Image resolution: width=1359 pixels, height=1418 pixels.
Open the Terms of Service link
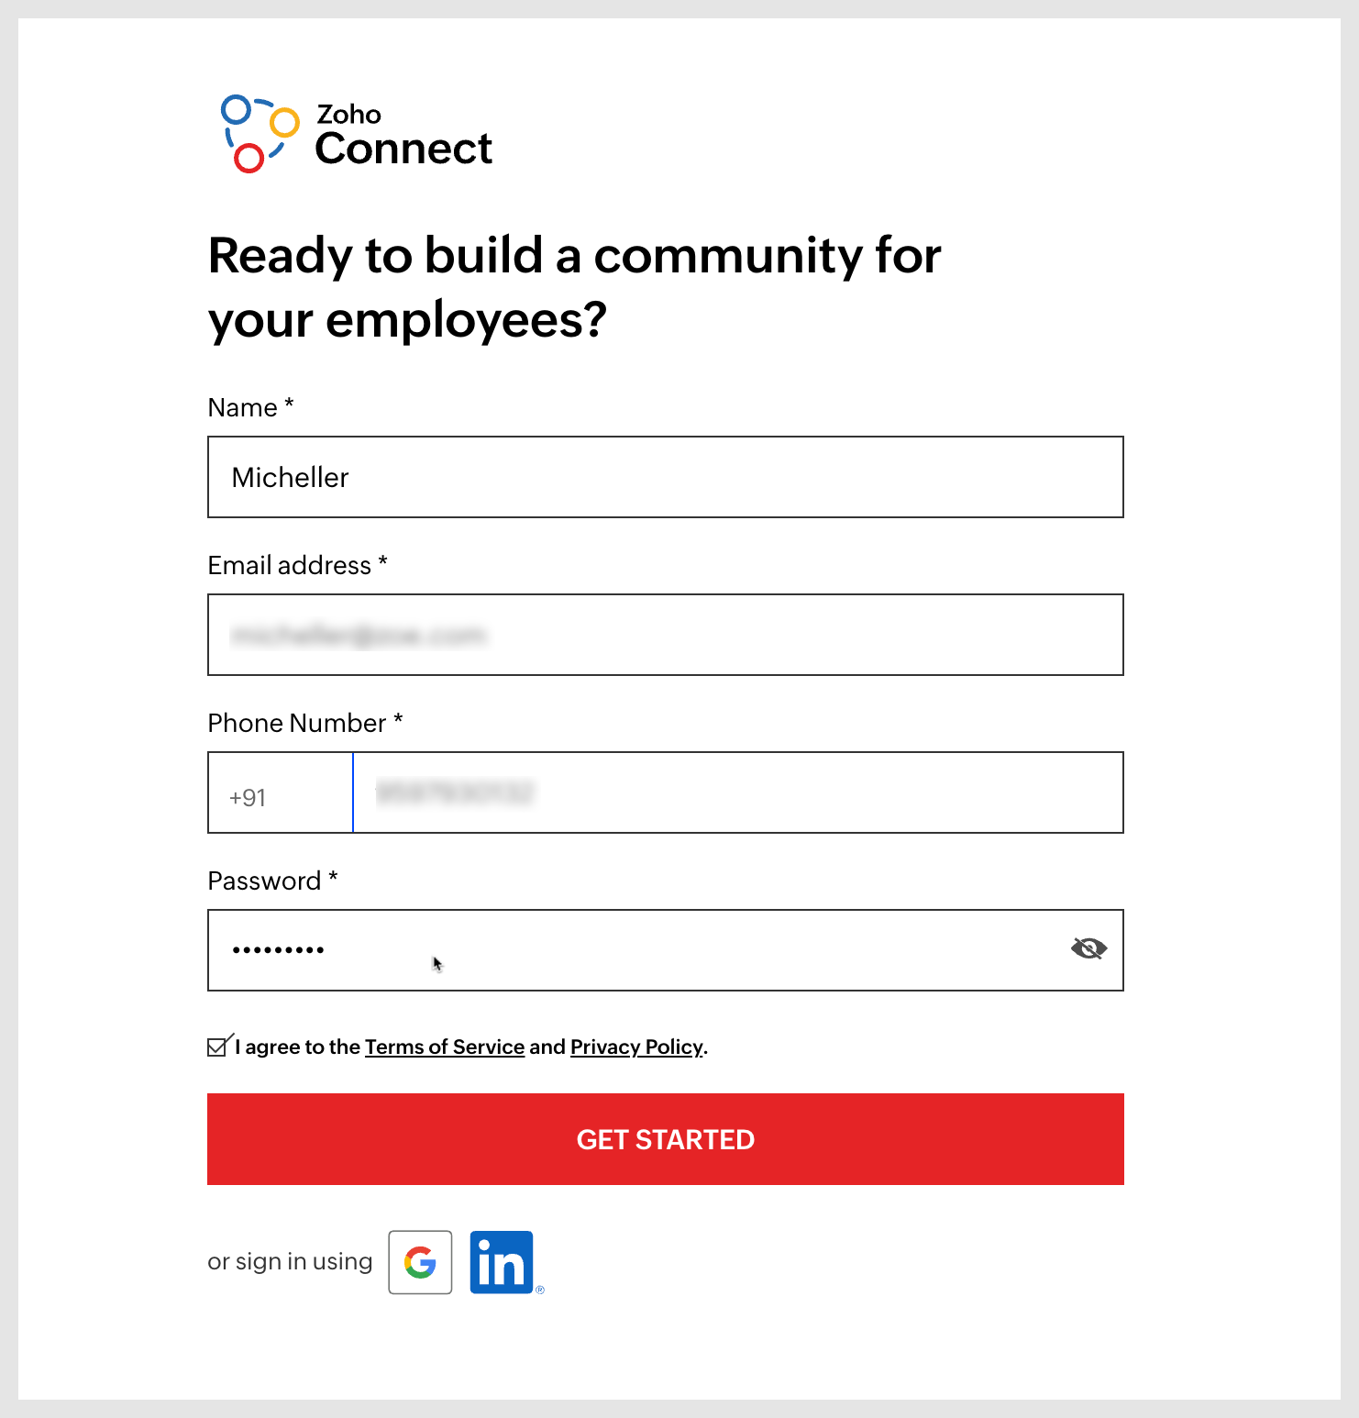444,1047
